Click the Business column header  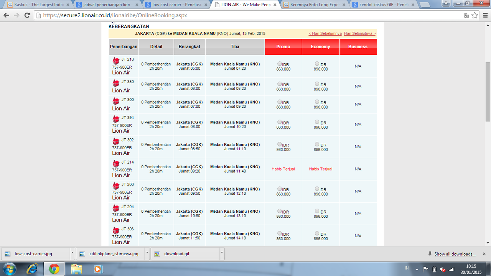[358, 47]
